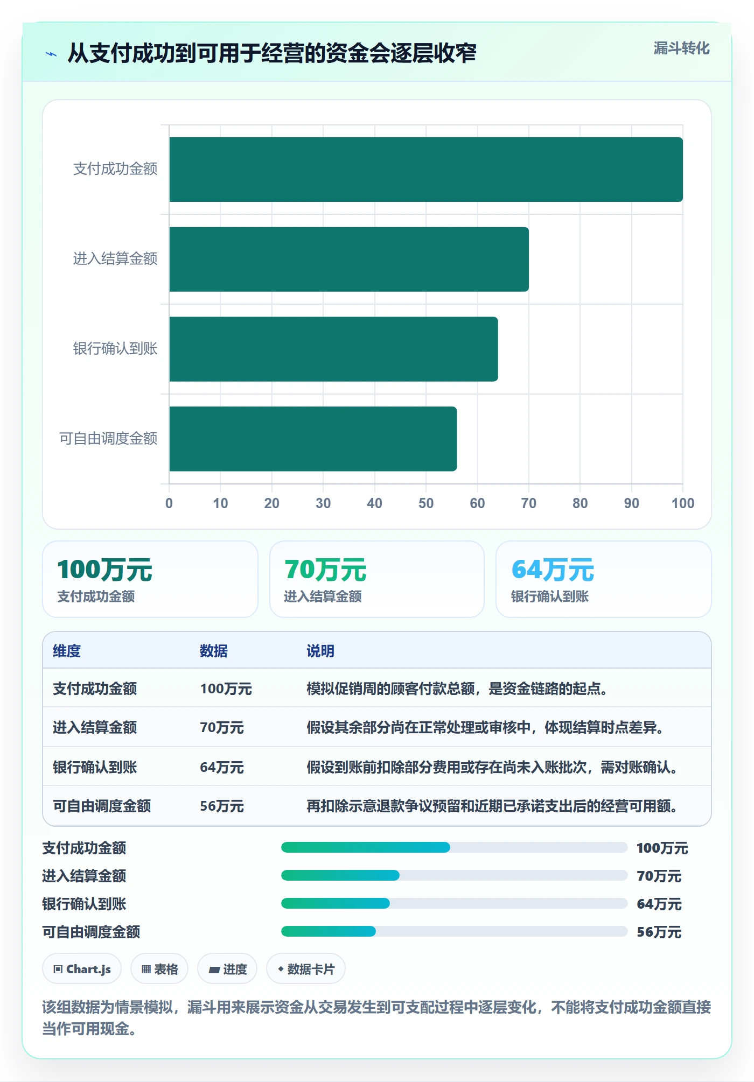Click chart y-axis label 银行确认到账
This screenshot has height=1082, width=754.
[x=115, y=349]
